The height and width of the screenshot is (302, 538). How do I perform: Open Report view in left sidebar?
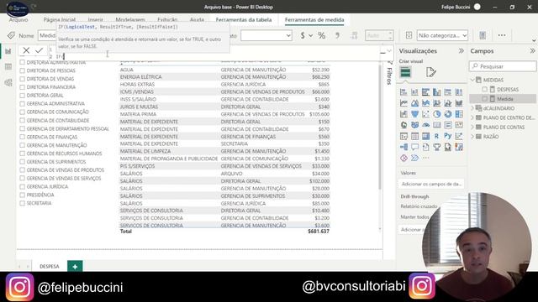[8, 51]
